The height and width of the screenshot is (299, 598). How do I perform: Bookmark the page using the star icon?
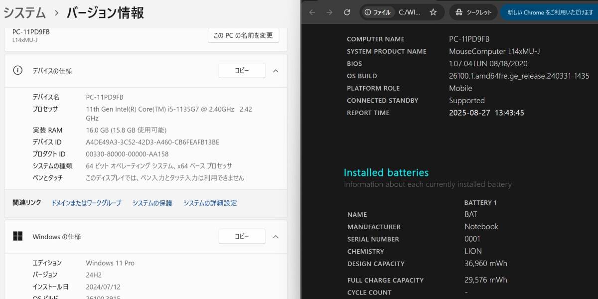pyautogui.click(x=434, y=12)
